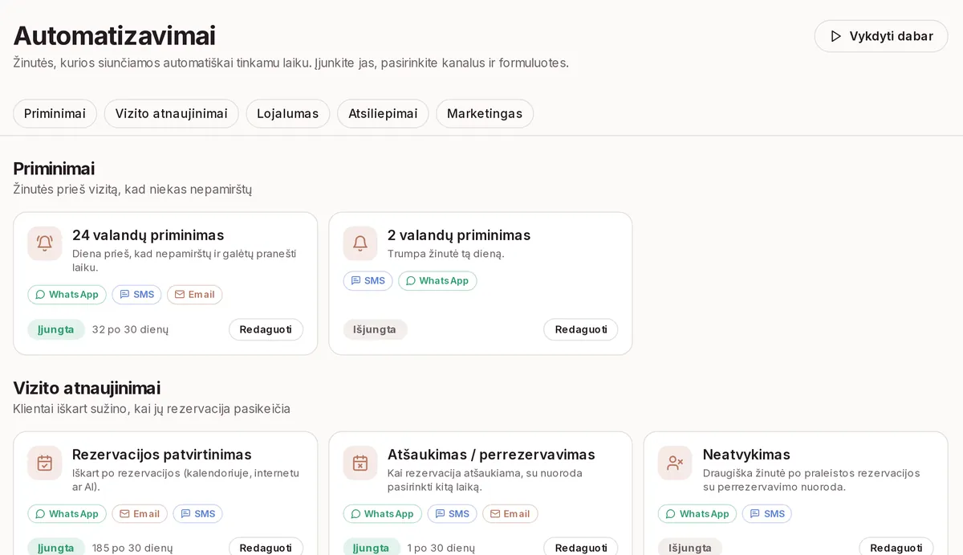963x555 pixels.
Task: Click the '24 valandų priminimas' title
Action: [148, 235]
